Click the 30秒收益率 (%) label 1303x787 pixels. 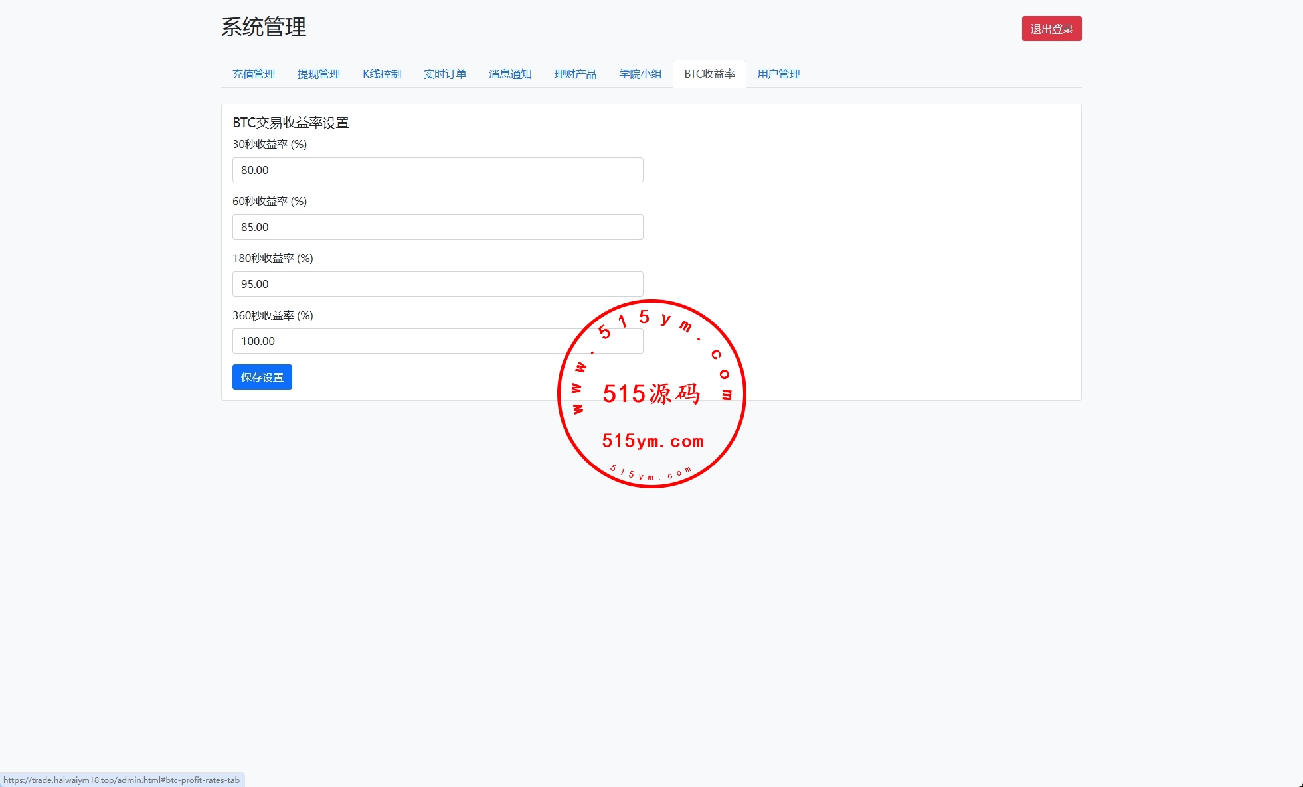point(269,144)
